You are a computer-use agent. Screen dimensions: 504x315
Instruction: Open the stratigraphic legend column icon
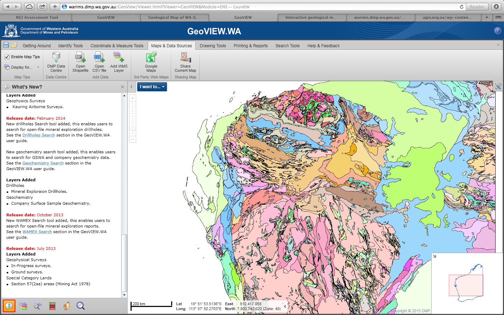[x=52, y=306]
